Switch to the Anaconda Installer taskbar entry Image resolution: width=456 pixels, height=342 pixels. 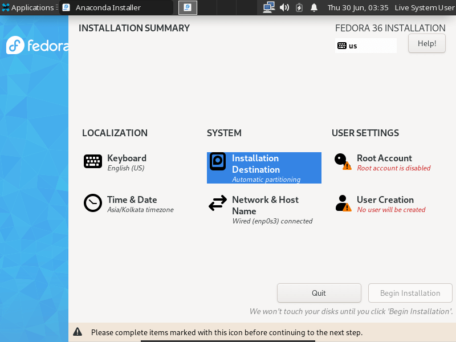[116, 7]
